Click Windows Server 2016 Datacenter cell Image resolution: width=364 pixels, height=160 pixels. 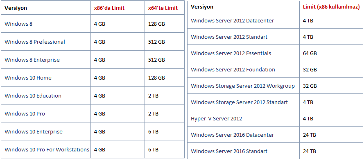point(233,135)
